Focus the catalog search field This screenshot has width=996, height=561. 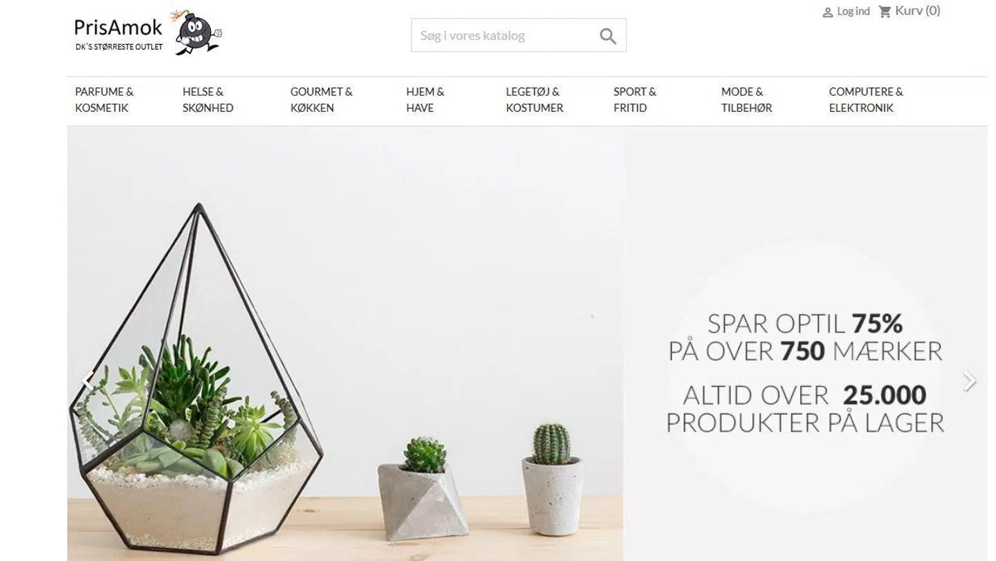(x=505, y=35)
